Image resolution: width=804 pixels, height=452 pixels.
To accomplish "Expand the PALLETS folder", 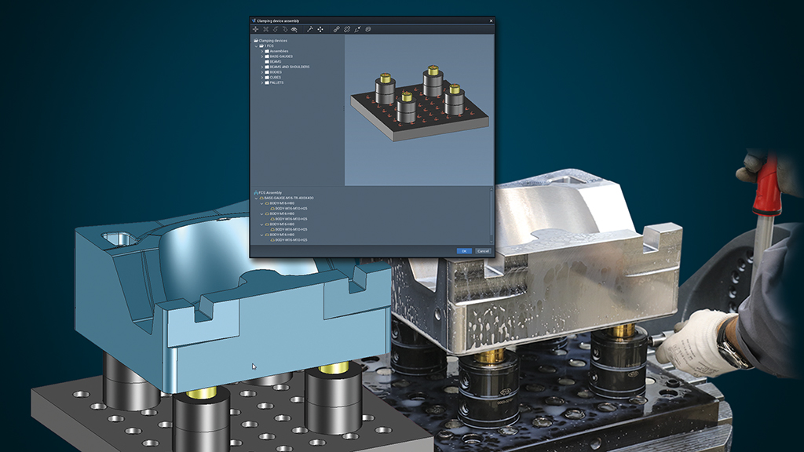I will click(x=262, y=82).
